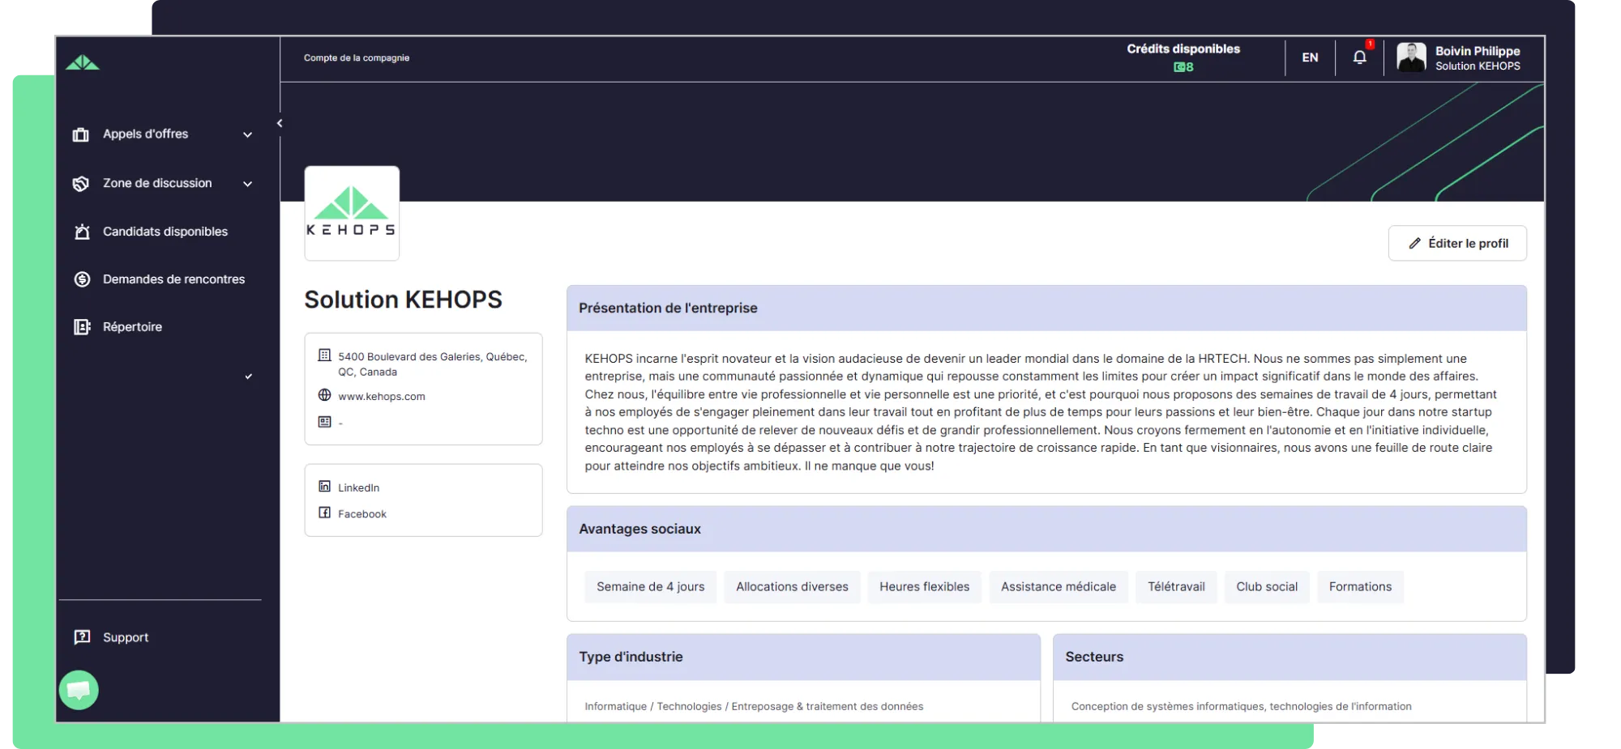Viewport: 1621px width, 749px height.
Task: Click the Facebook icon
Action: point(324,513)
